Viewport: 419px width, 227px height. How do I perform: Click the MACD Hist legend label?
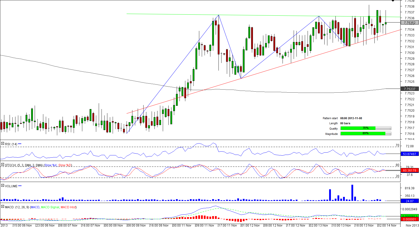pyautogui.click(x=68, y=207)
